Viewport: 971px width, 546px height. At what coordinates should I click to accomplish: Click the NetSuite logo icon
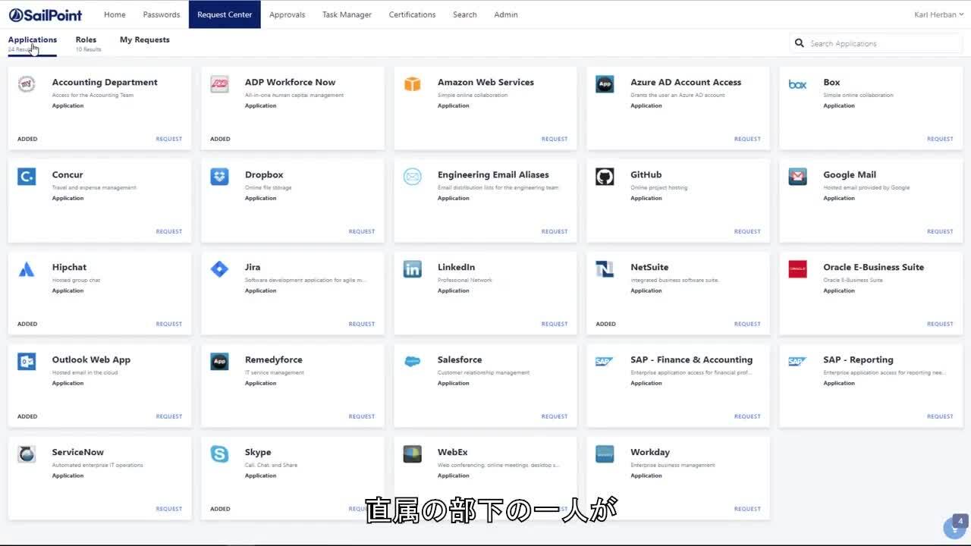click(x=605, y=269)
